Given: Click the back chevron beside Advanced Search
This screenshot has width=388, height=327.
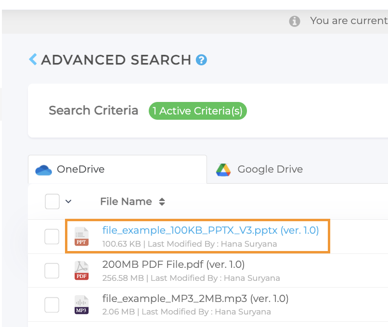Looking at the screenshot, I should (33, 60).
